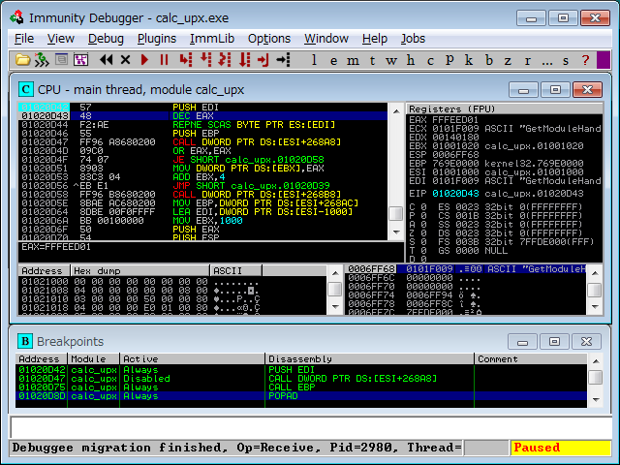The width and height of the screenshot is (620, 465).
Task: Open the Debug menu
Action: [x=106, y=39]
